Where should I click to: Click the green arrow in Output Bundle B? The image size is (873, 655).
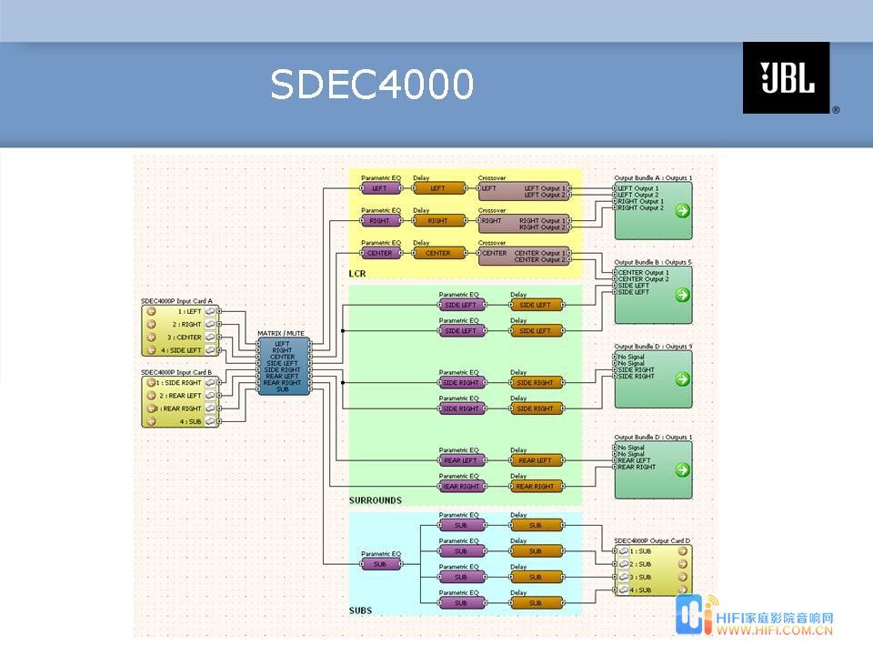point(682,295)
